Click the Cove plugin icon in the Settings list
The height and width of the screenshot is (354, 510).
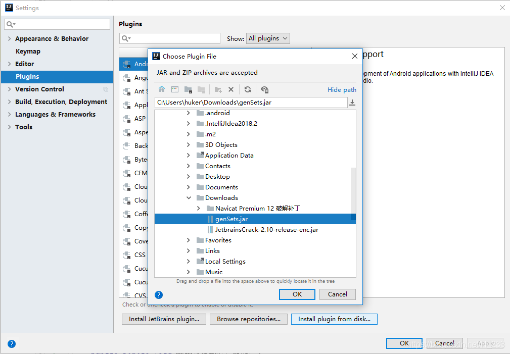tap(126, 241)
